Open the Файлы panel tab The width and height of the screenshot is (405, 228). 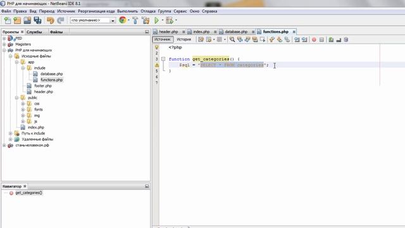pos(56,32)
